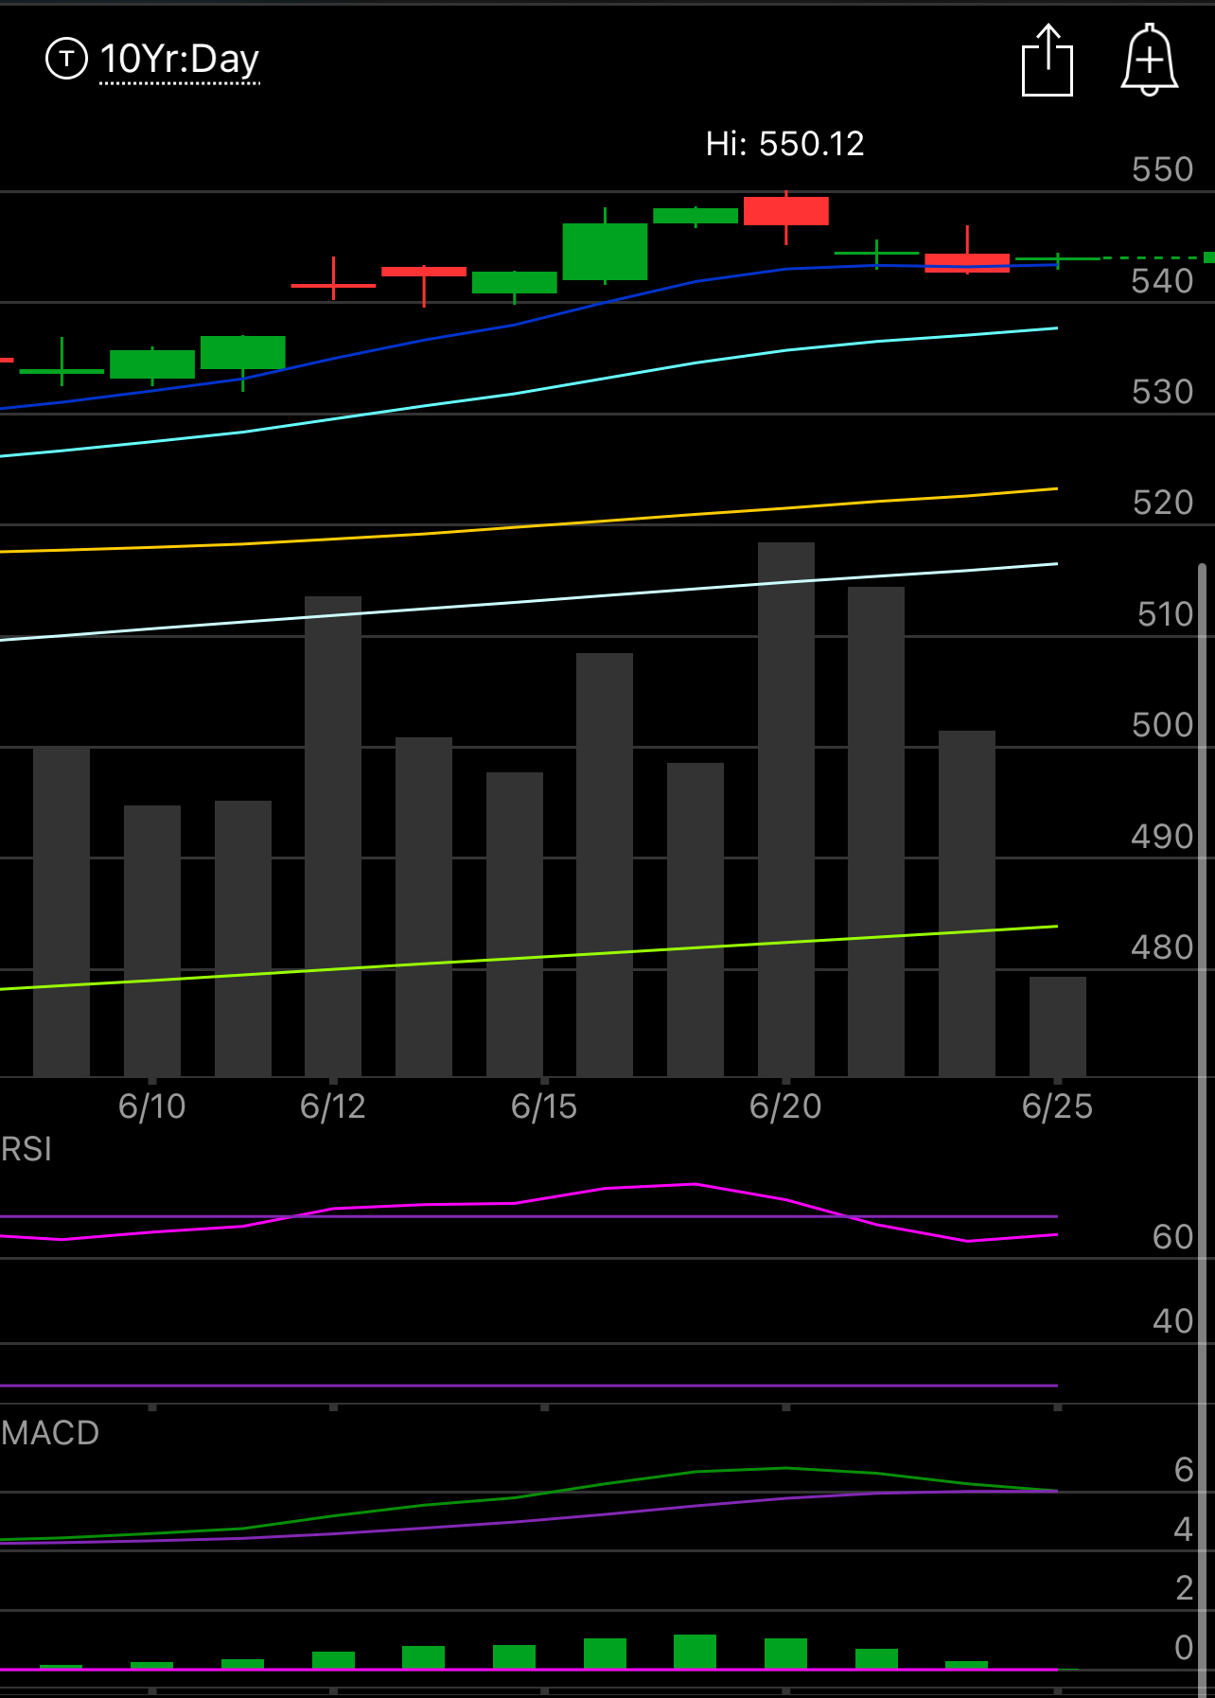Tap the 530 price axis label
The height and width of the screenshot is (1698, 1215).
[1163, 392]
